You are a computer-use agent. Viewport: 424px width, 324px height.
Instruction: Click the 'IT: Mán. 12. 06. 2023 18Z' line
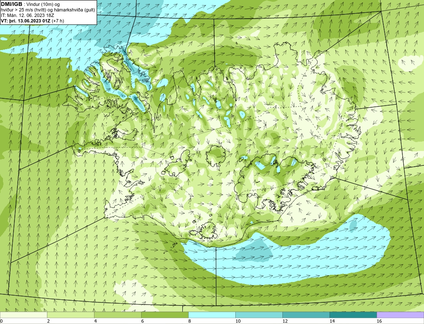pyautogui.click(x=28, y=15)
